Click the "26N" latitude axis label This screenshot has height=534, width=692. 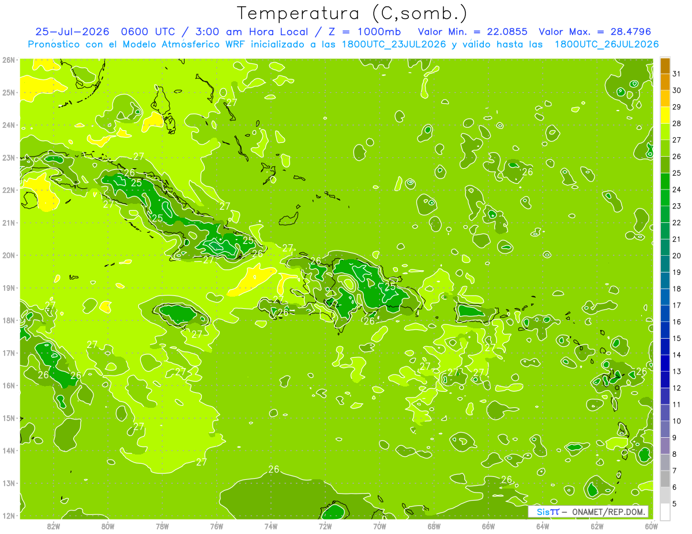(8, 60)
